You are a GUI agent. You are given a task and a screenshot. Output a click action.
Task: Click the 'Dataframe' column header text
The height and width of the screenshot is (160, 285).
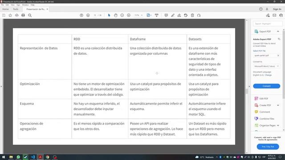[138, 39]
